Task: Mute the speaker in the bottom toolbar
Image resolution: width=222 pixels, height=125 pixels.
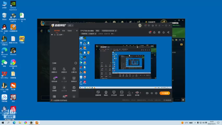Action: click(137, 93)
